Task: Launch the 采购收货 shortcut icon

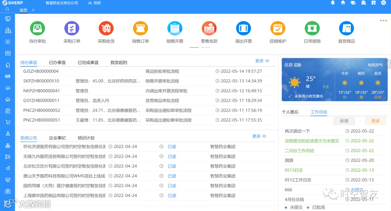Action: [106, 28]
